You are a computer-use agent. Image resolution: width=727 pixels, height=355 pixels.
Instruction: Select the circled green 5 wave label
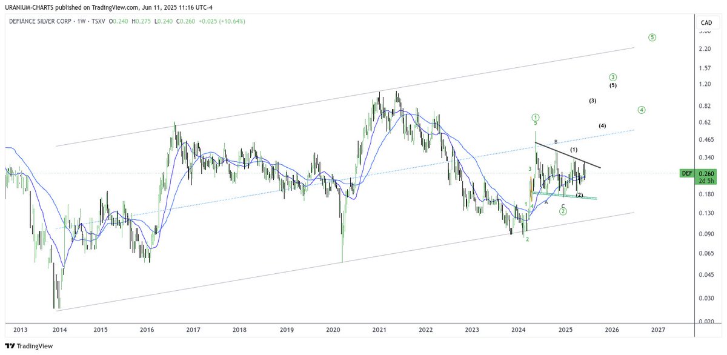coord(652,37)
